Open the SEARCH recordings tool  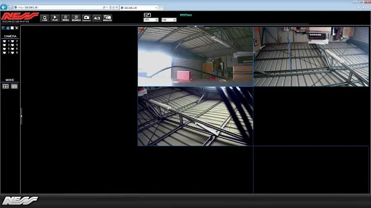tap(76, 18)
